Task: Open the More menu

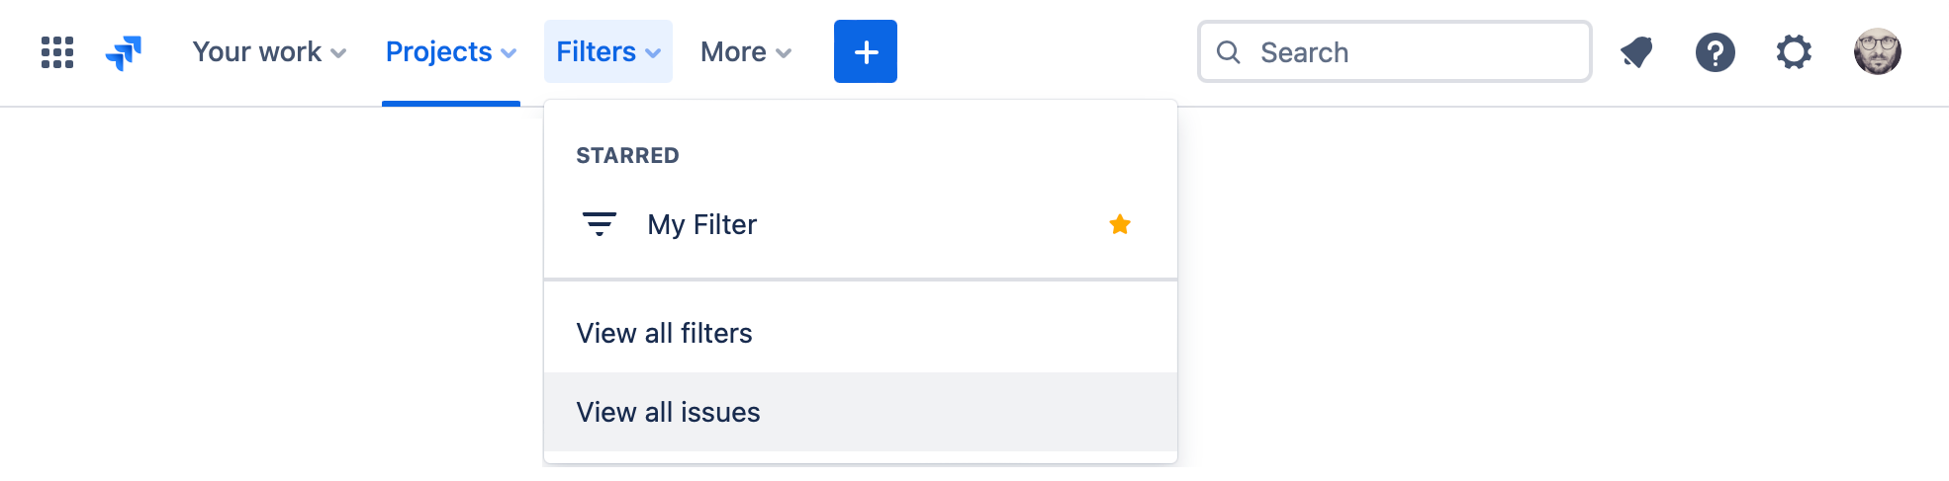Action: pos(745,52)
